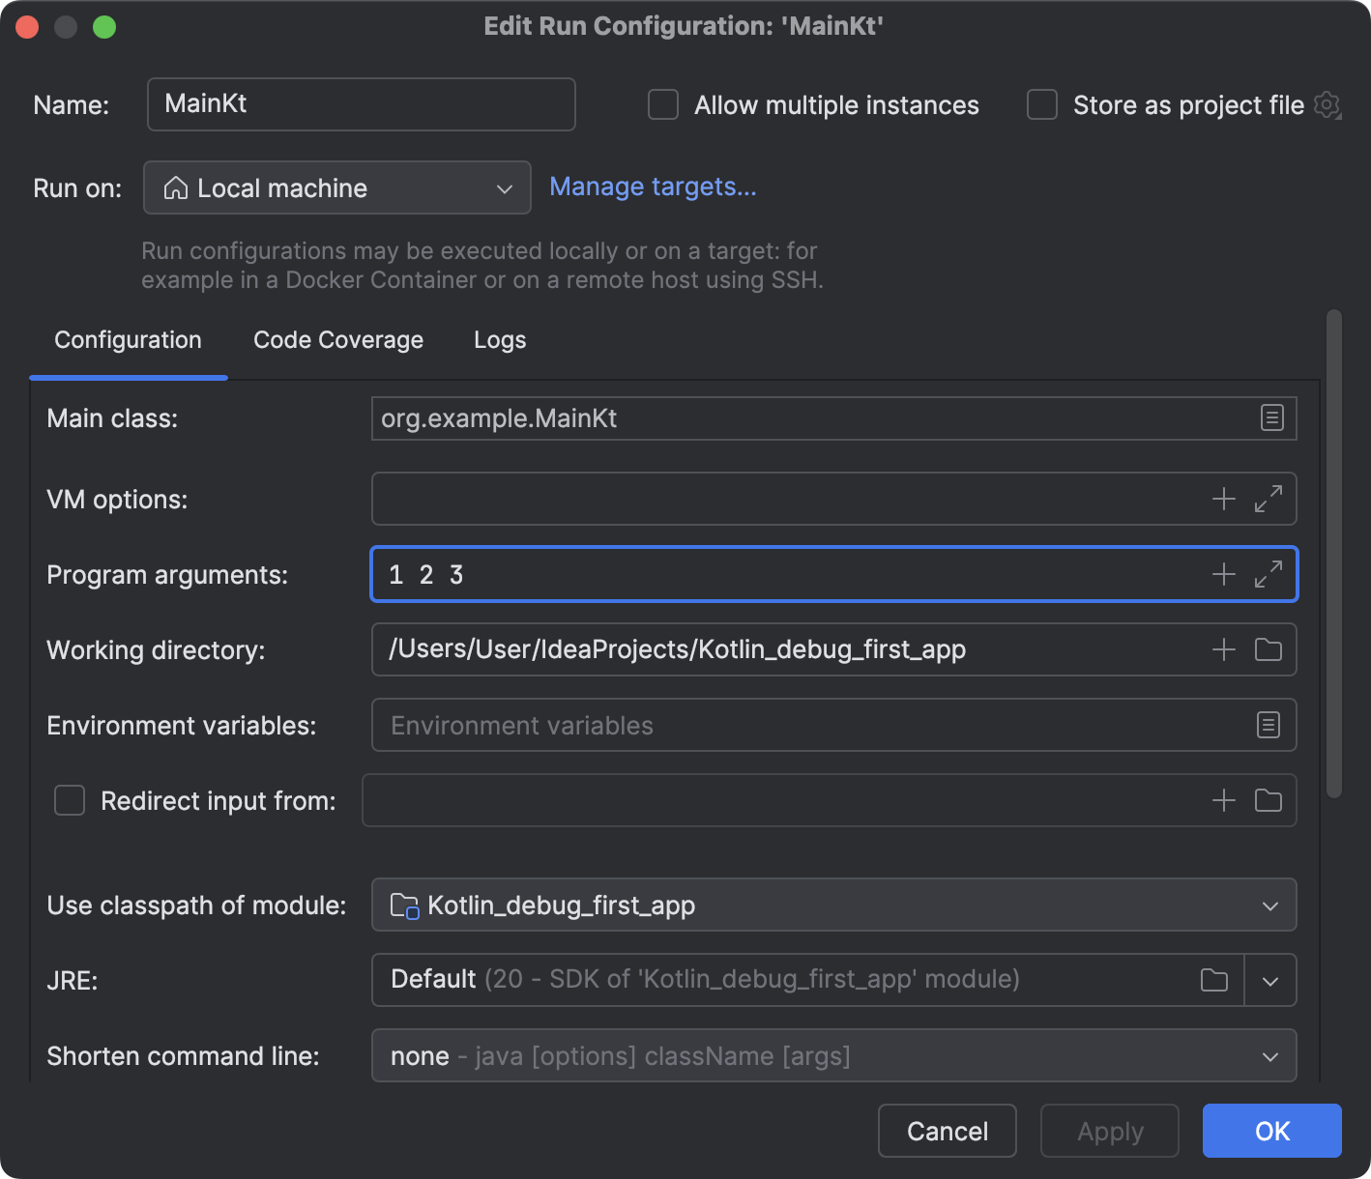Click the vertical scrollbar of the dialog
Image resolution: width=1371 pixels, height=1179 pixels.
pyautogui.click(x=1334, y=553)
